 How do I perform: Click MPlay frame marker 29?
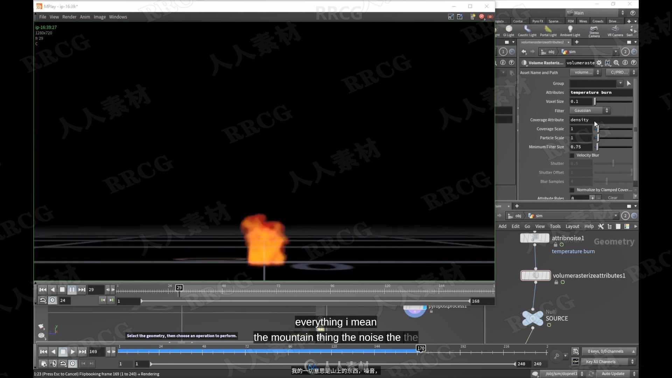click(179, 288)
